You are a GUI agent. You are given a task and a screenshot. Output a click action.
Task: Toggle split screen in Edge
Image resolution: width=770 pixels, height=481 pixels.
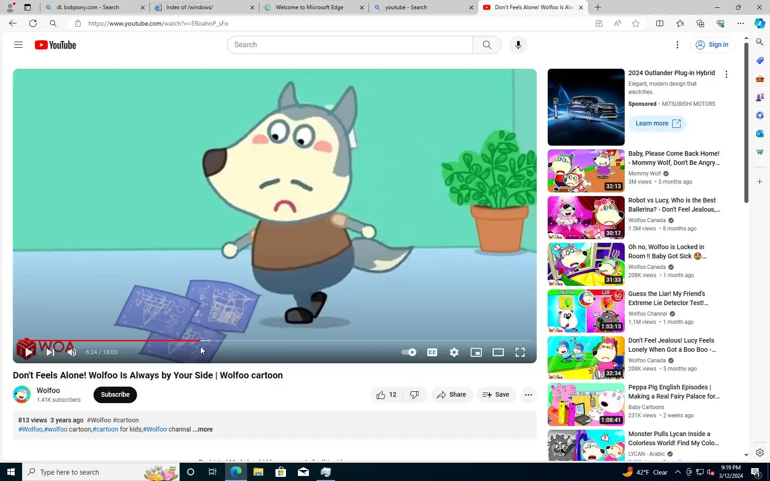coord(660,23)
